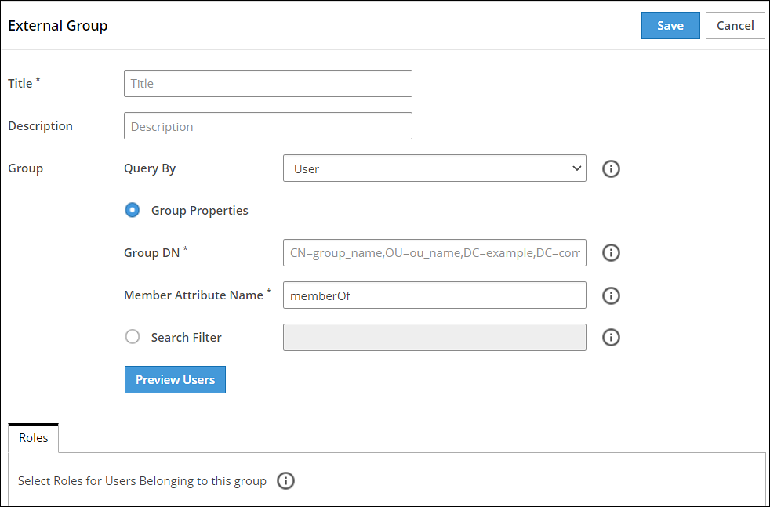Deselect Group Properties by choosing Search Filter
770x507 pixels.
pyautogui.click(x=133, y=337)
